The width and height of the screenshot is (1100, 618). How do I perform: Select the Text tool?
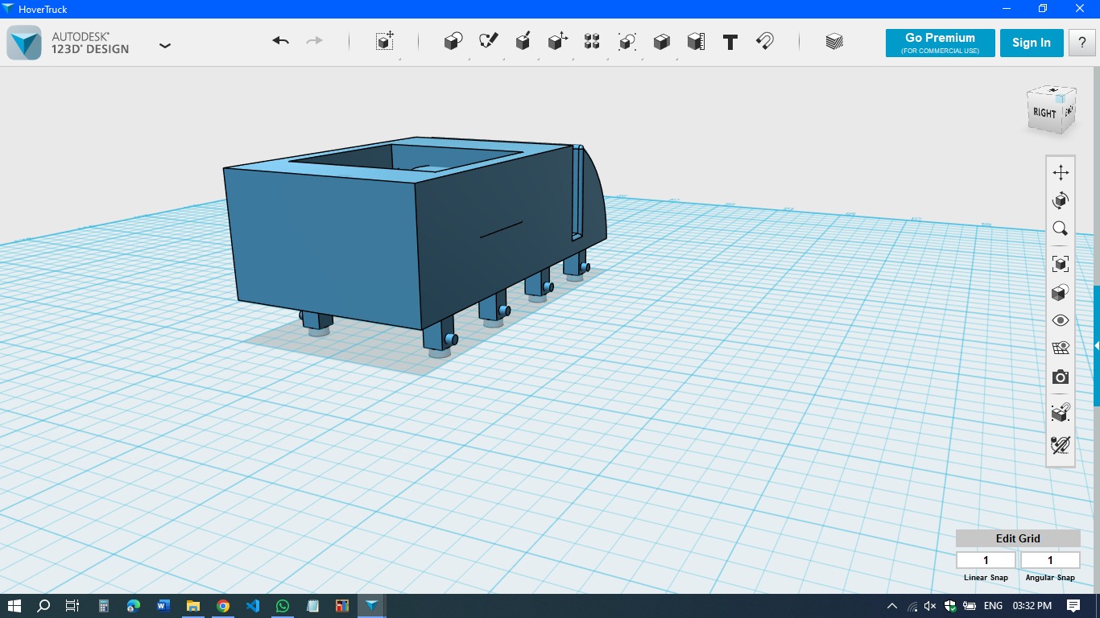pos(730,42)
